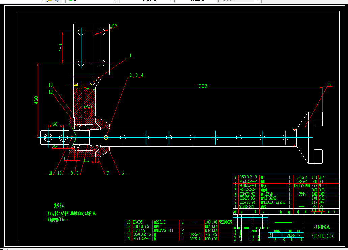Viewport: 348px width, 250px height.
Task: Select the title 分料杆总成
Action: click(x=322, y=227)
